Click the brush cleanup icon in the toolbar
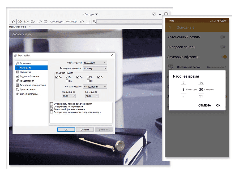Viewport: 239px width, 176px height. (x=82, y=21)
